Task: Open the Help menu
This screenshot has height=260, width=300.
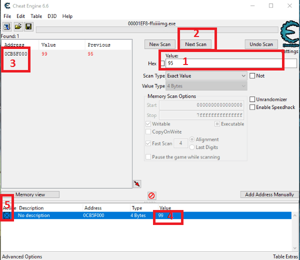Action: (x=67, y=16)
